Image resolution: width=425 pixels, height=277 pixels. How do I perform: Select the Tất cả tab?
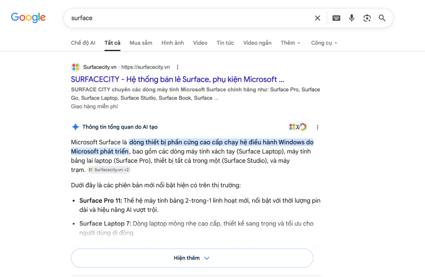pos(112,43)
